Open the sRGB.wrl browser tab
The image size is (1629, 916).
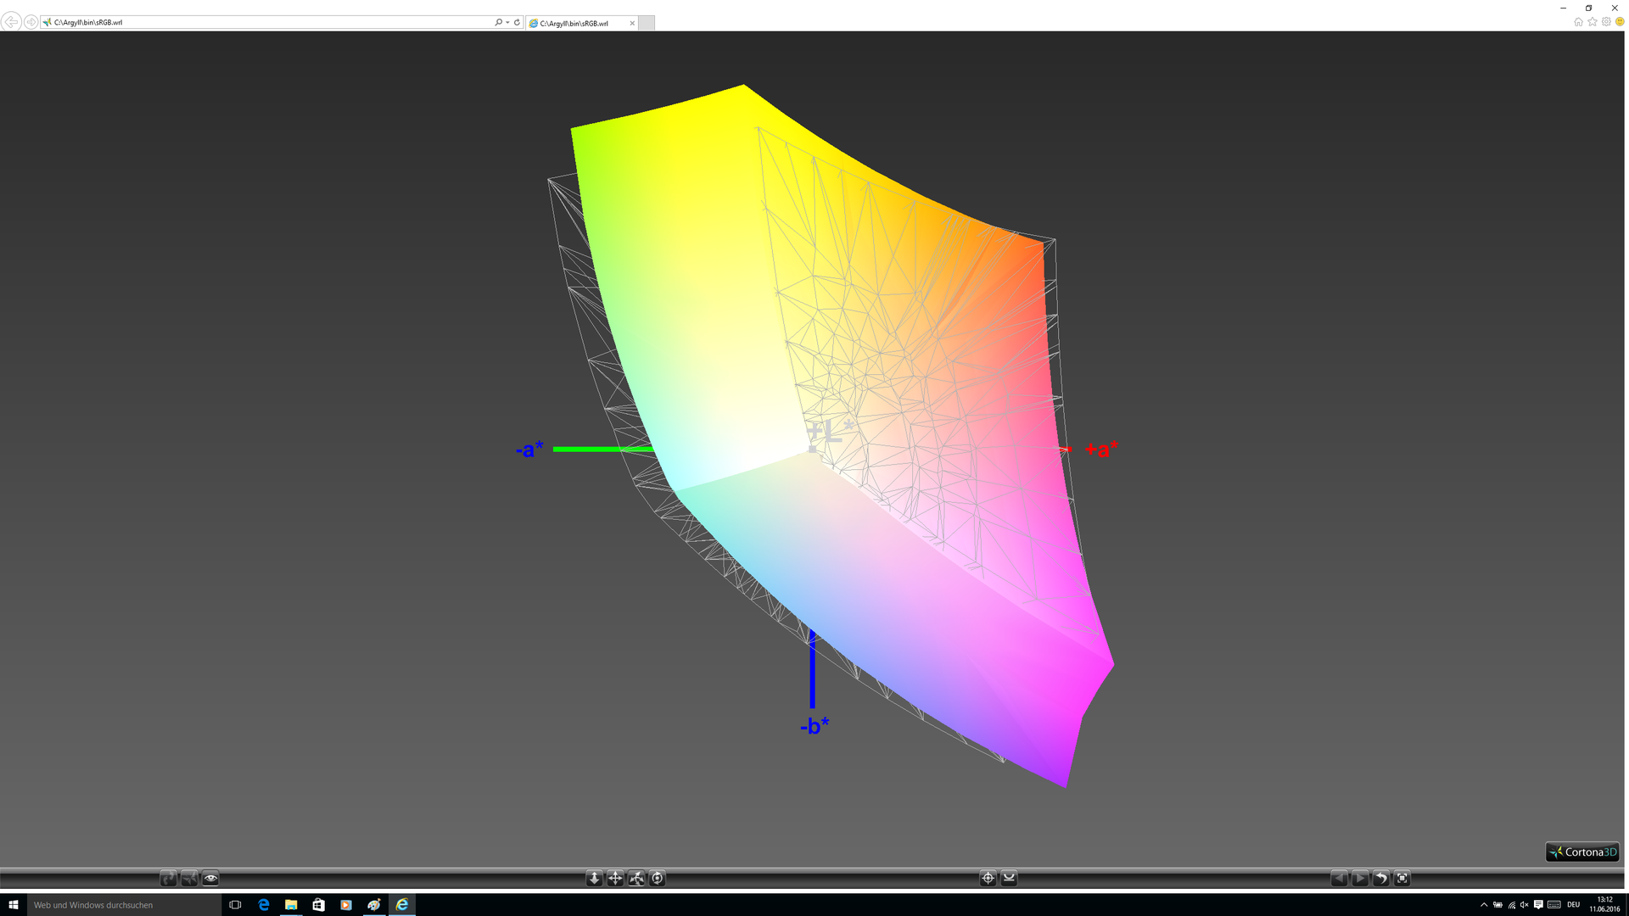coord(577,23)
